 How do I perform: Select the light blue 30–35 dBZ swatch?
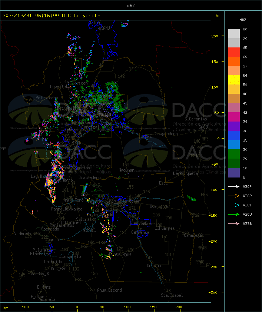234,145
